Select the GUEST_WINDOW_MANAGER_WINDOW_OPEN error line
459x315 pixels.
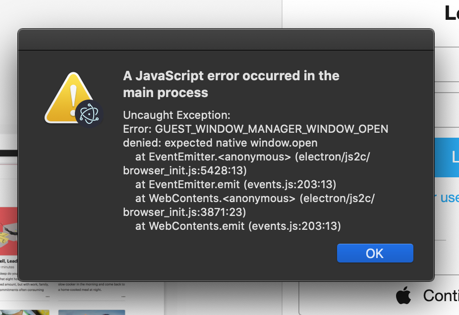(256, 129)
